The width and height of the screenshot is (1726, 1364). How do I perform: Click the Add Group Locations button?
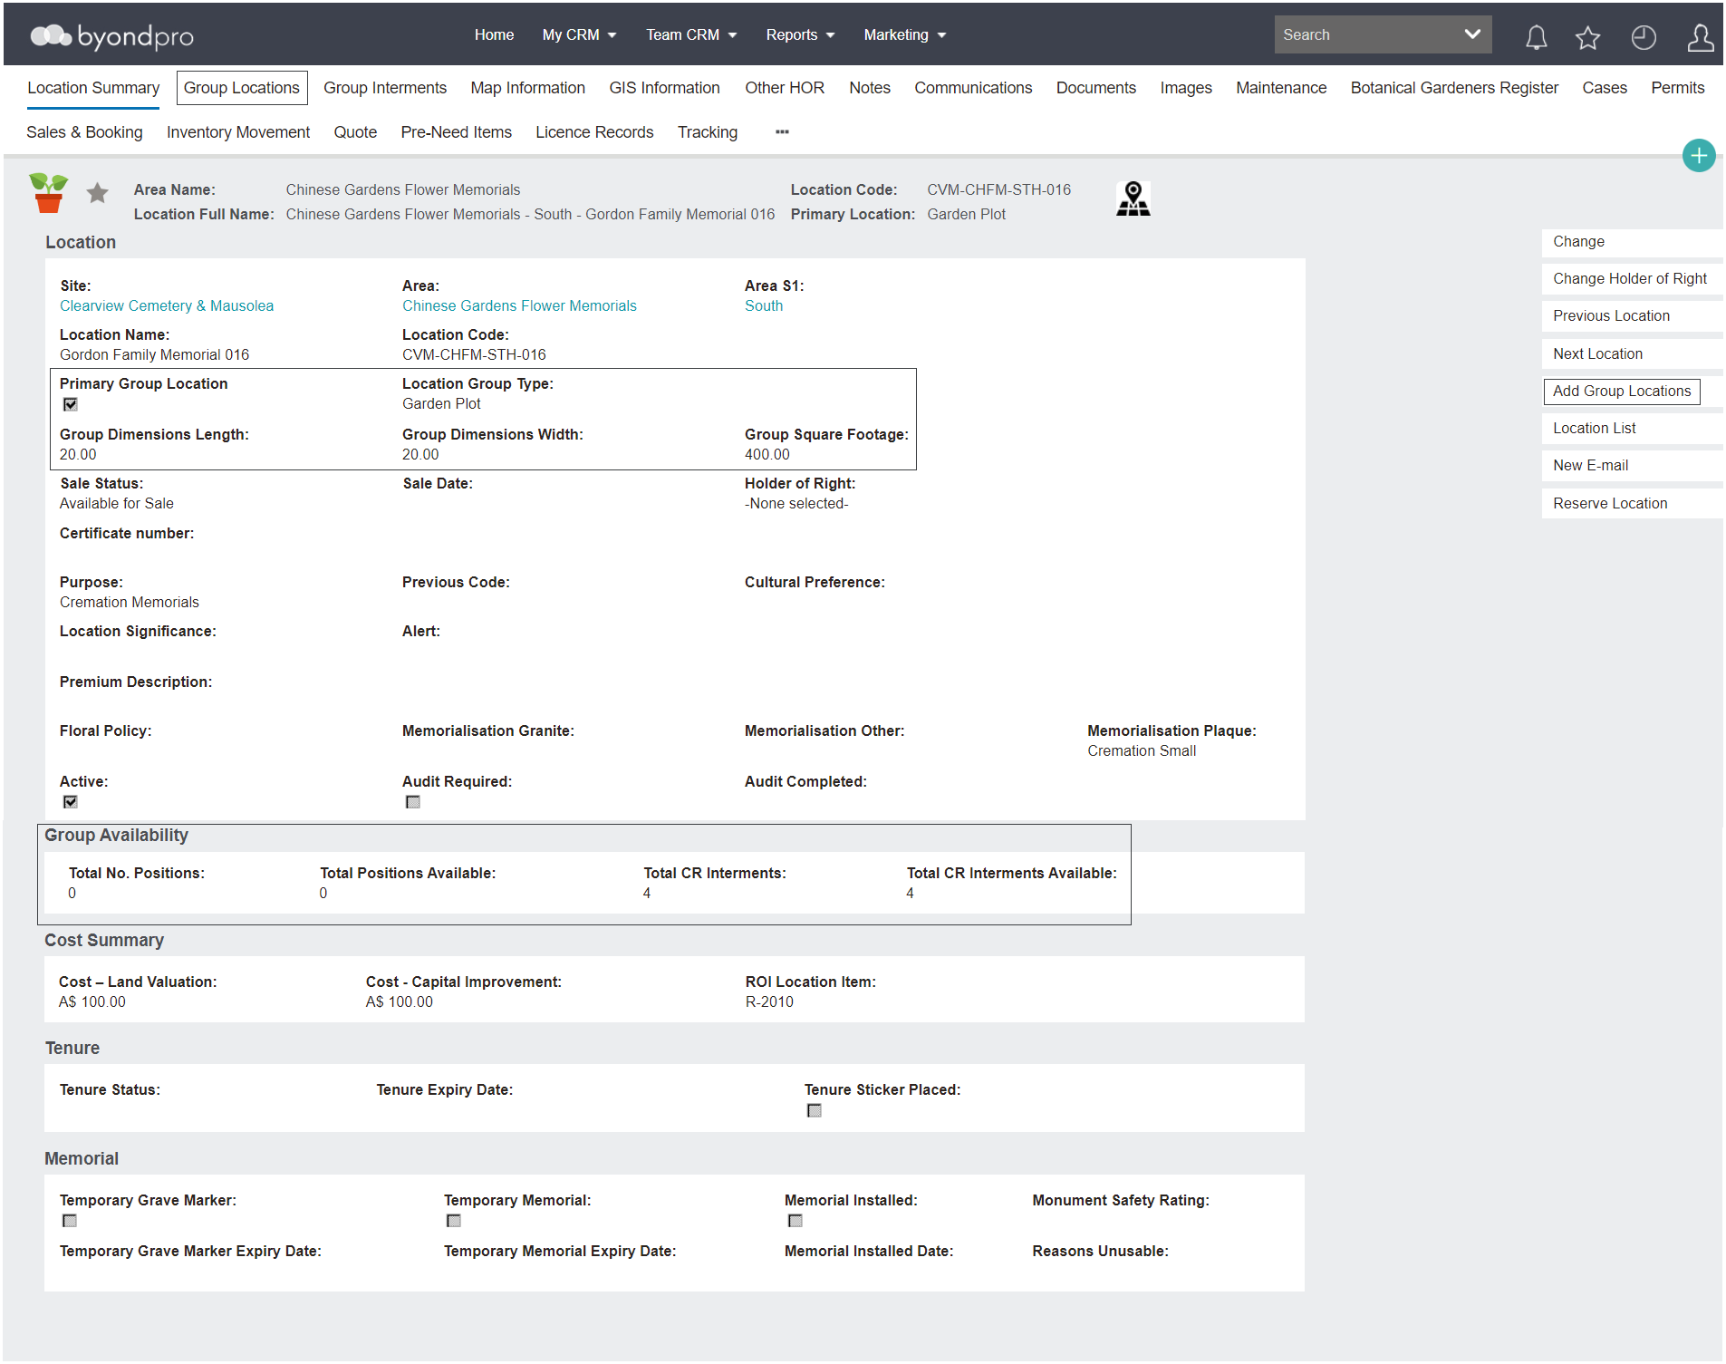[x=1621, y=392]
